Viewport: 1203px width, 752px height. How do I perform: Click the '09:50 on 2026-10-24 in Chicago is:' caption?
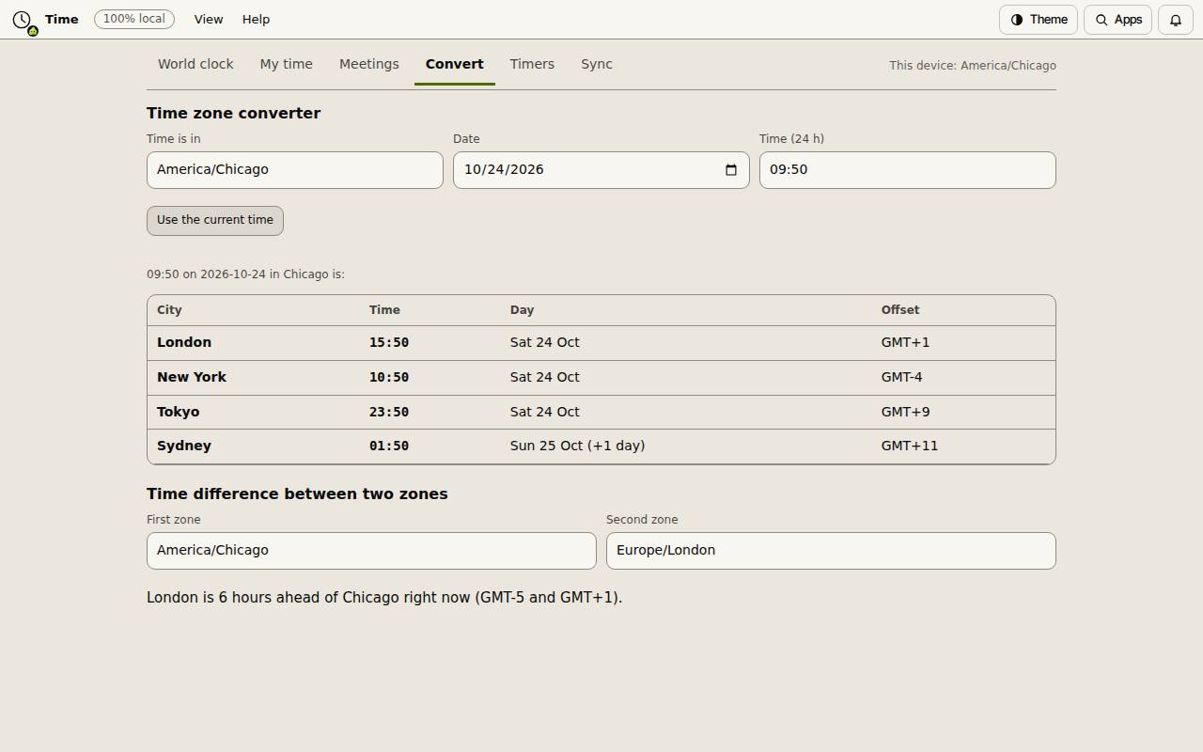tap(245, 274)
